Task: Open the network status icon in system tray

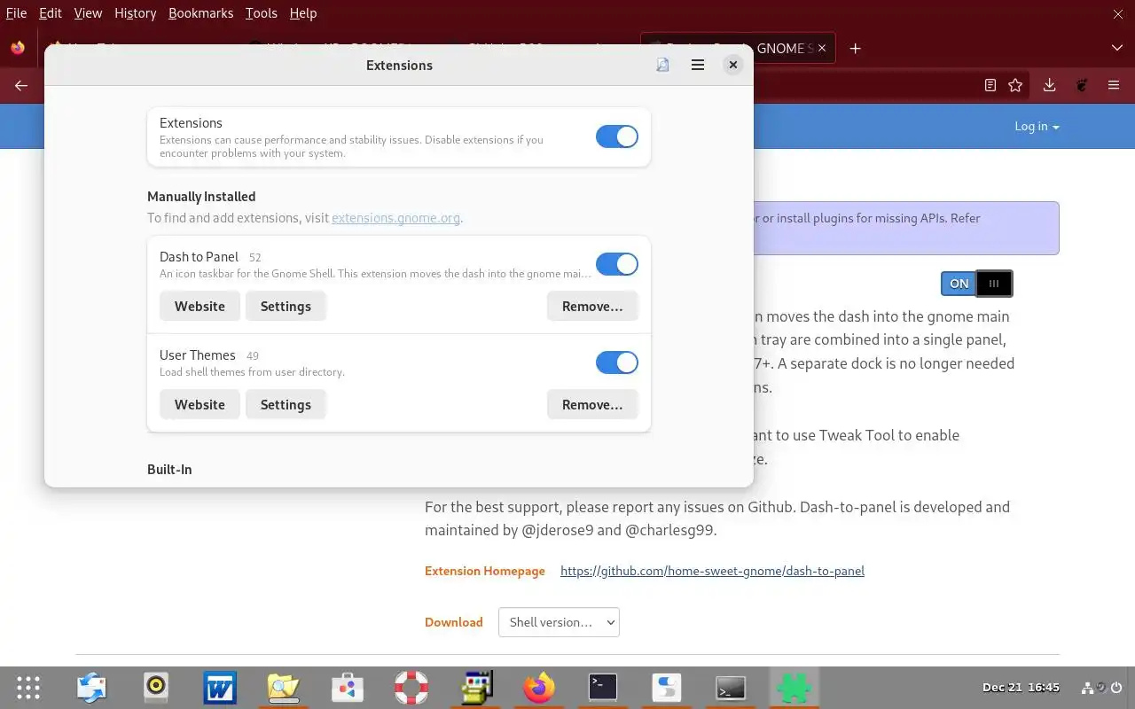Action: [1088, 688]
